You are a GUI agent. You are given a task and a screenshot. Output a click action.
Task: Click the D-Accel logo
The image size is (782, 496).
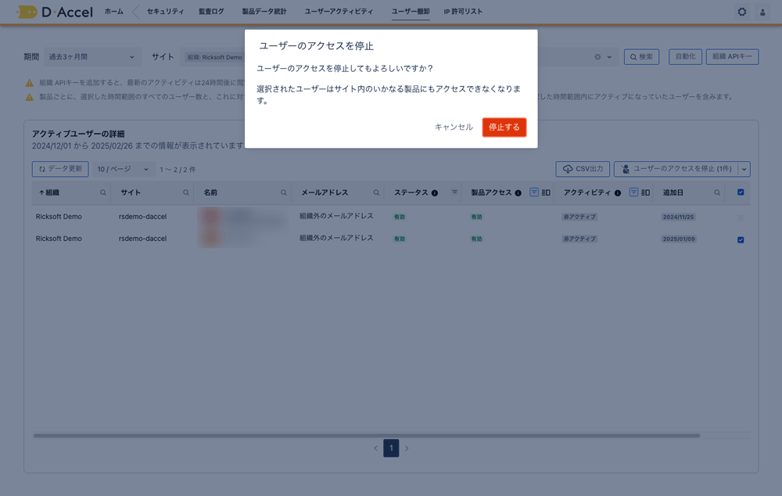[x=55, y=12]
